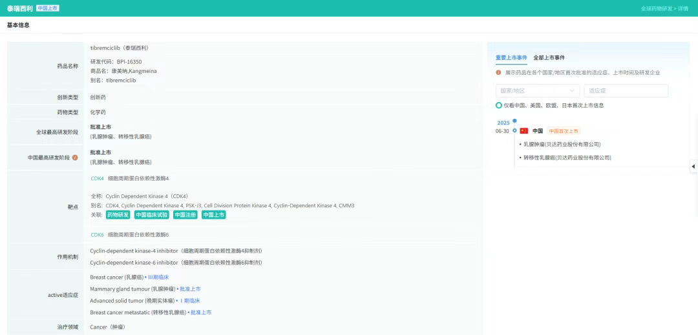
Task: Click 批准上市 link for Breast cancer metastatic
Action: click(201, 312)
